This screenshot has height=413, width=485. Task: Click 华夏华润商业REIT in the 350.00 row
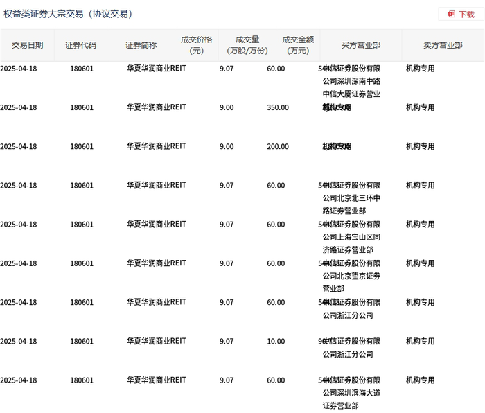coord(157,107)
